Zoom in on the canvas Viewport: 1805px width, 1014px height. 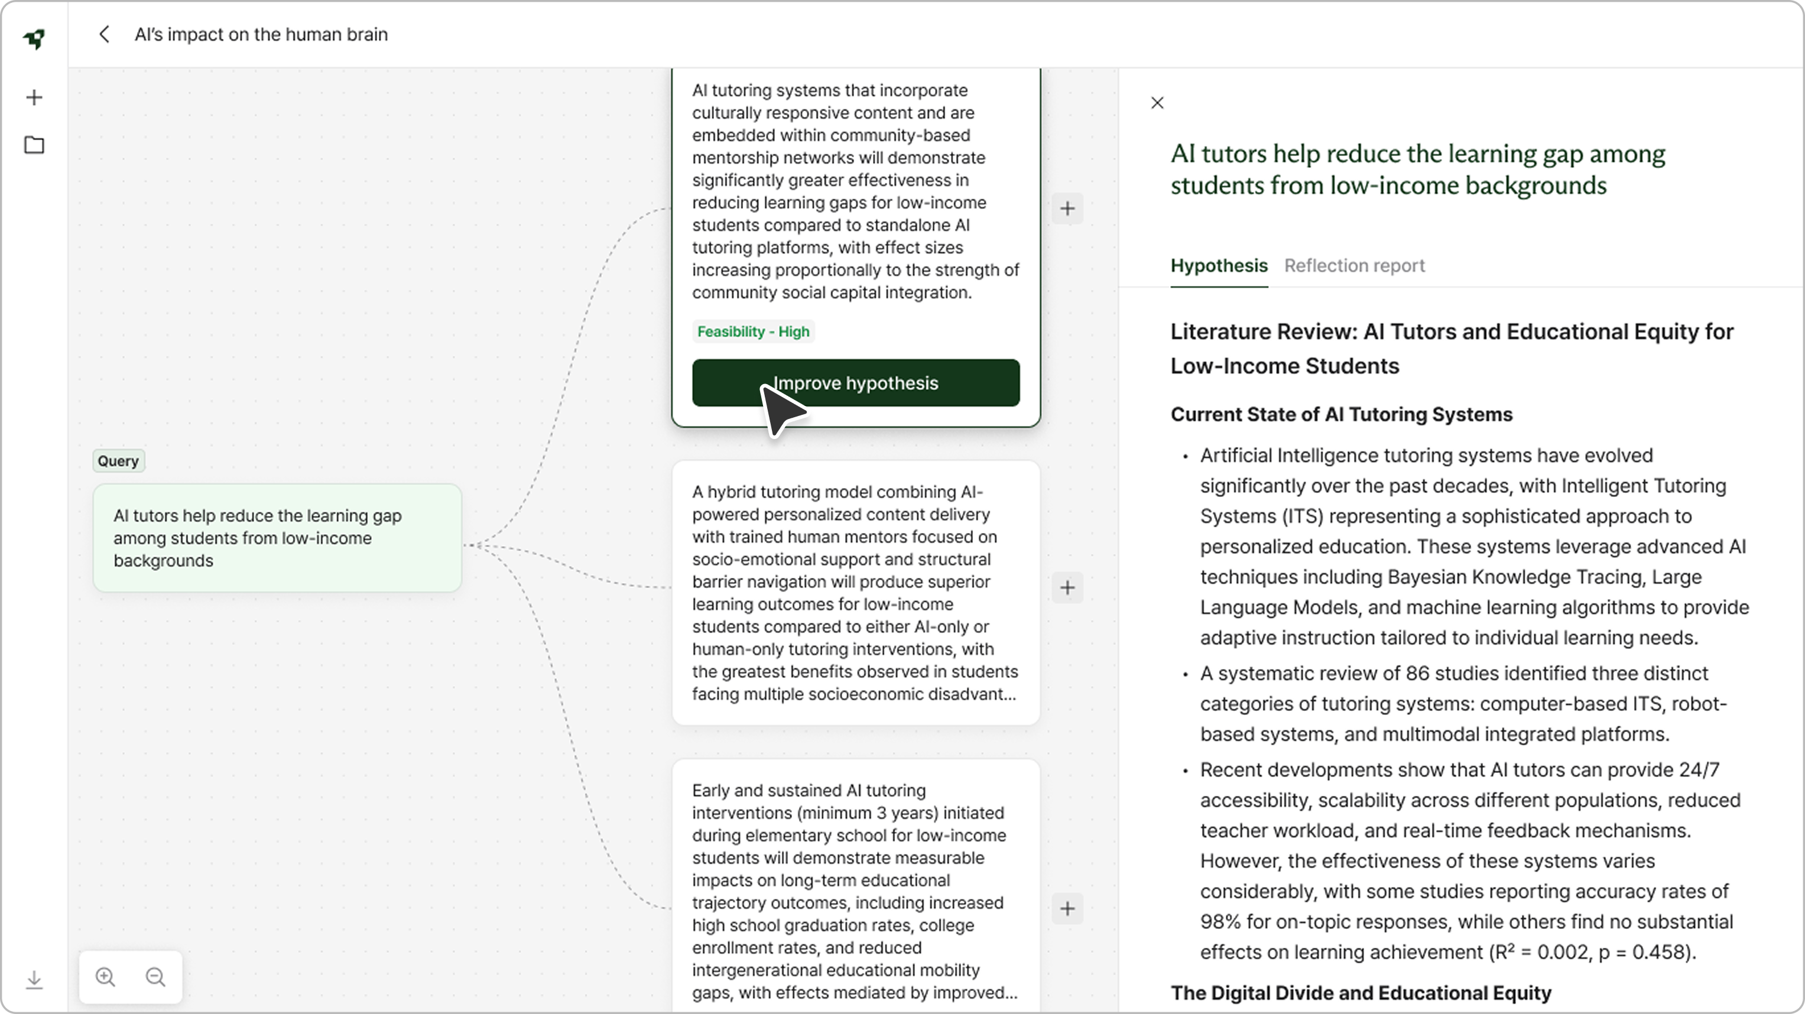[x=106, y=977]
